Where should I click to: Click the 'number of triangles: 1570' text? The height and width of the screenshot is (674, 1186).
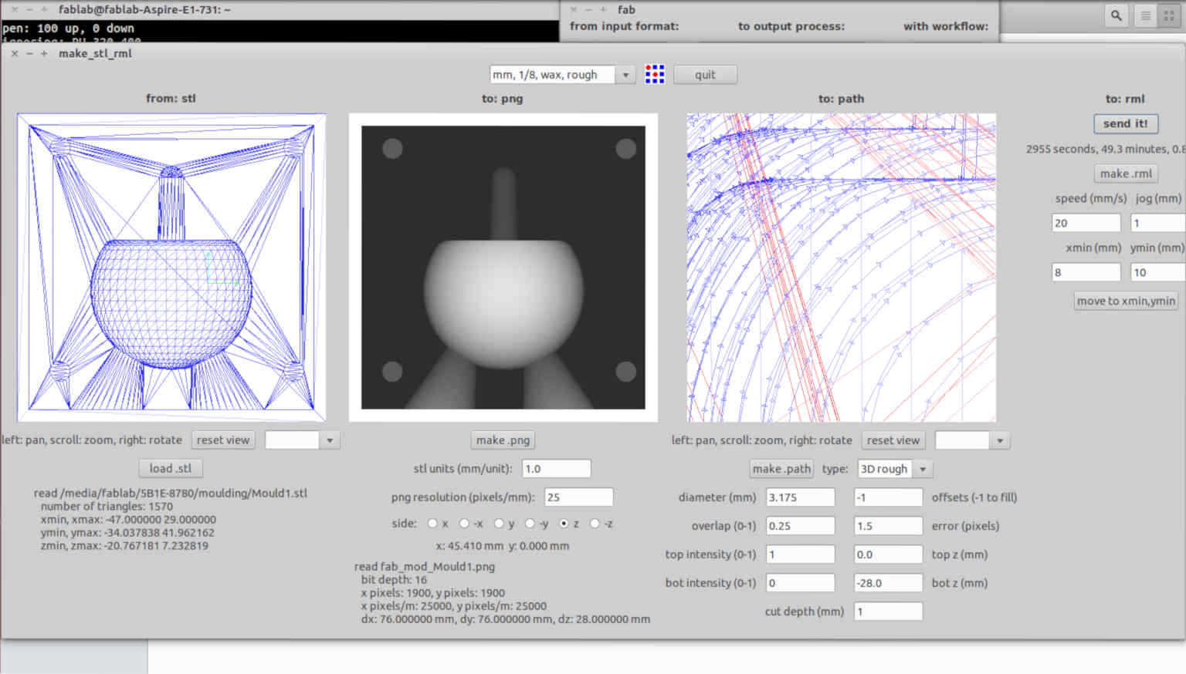tap(107, 507)
